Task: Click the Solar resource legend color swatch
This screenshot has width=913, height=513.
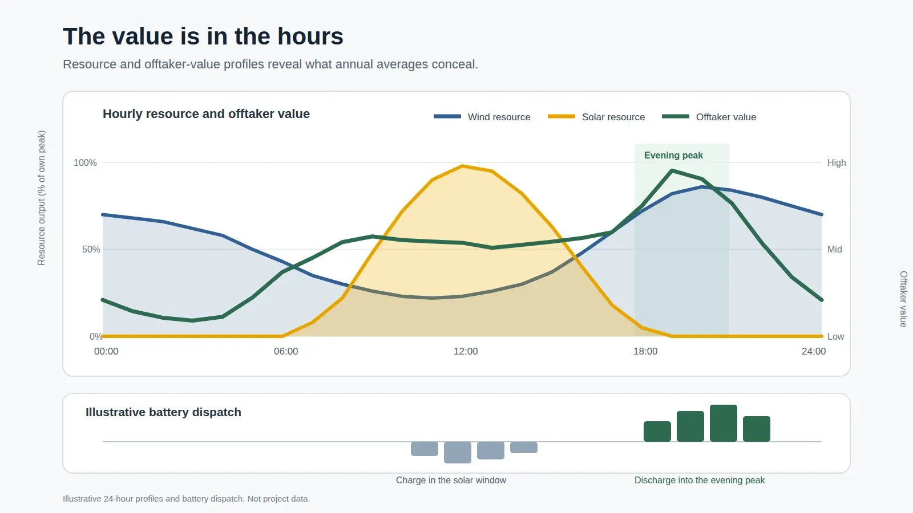Action: 561,116
